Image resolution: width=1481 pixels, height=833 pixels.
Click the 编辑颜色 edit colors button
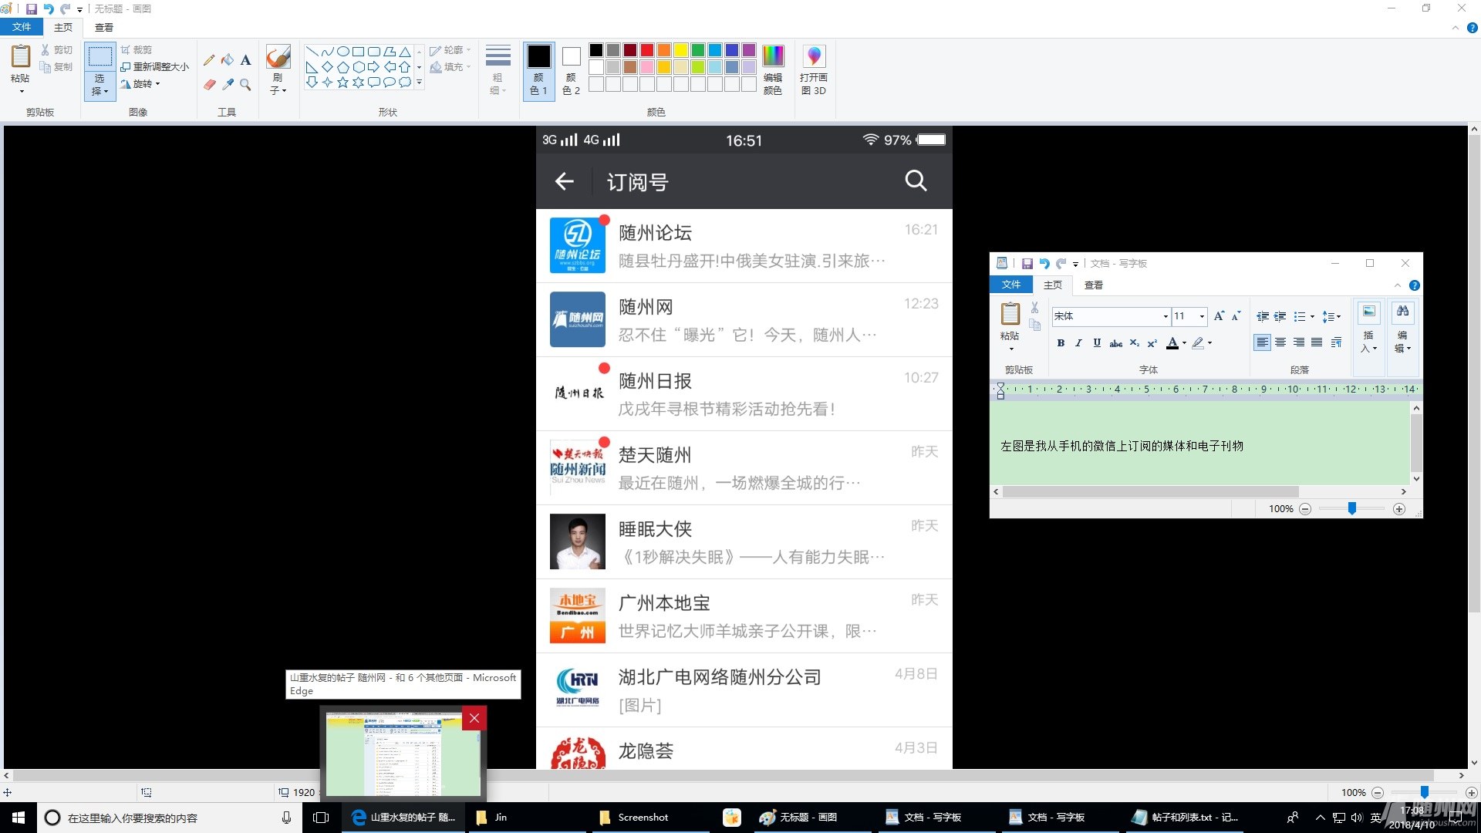773,69
